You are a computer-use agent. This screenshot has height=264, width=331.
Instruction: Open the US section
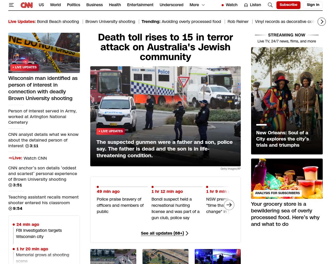[x=41, y=5]
